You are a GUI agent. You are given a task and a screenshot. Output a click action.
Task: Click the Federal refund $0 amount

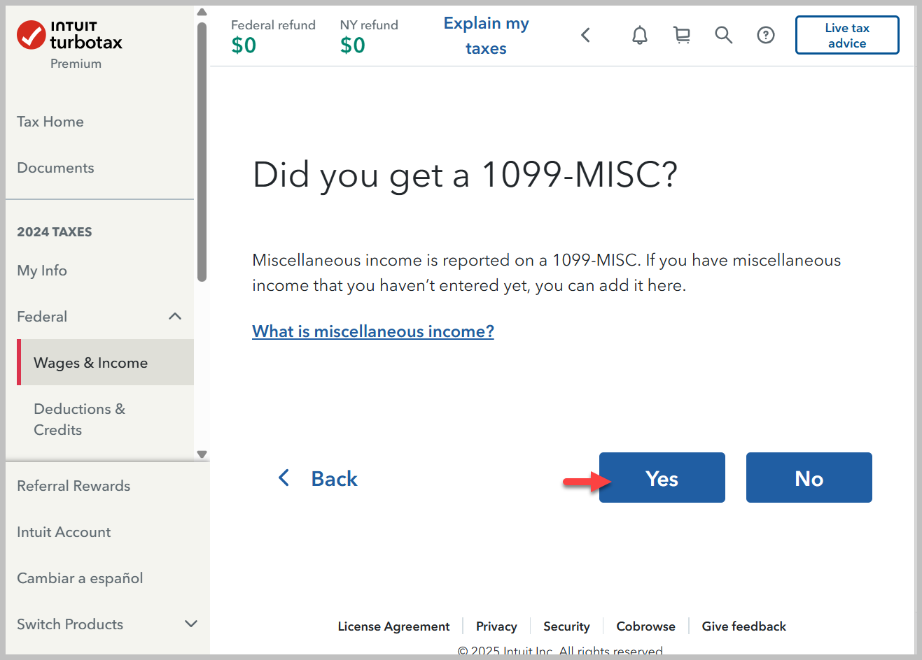(x=244, y=45)
